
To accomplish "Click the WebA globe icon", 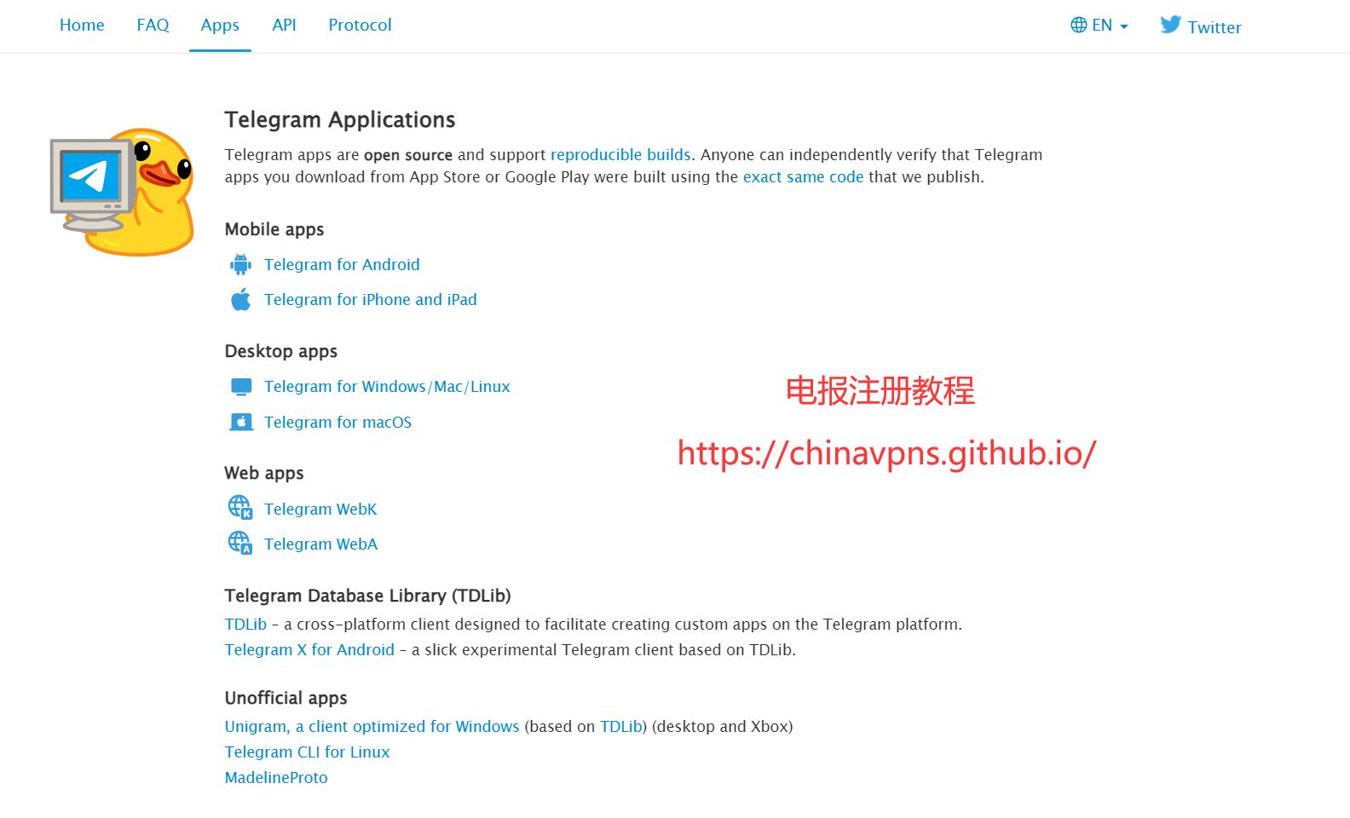I will pos(240,543).
